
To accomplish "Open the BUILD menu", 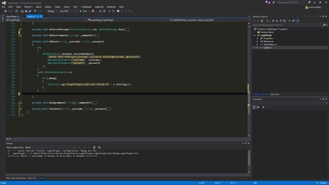I will click(39, 7).
